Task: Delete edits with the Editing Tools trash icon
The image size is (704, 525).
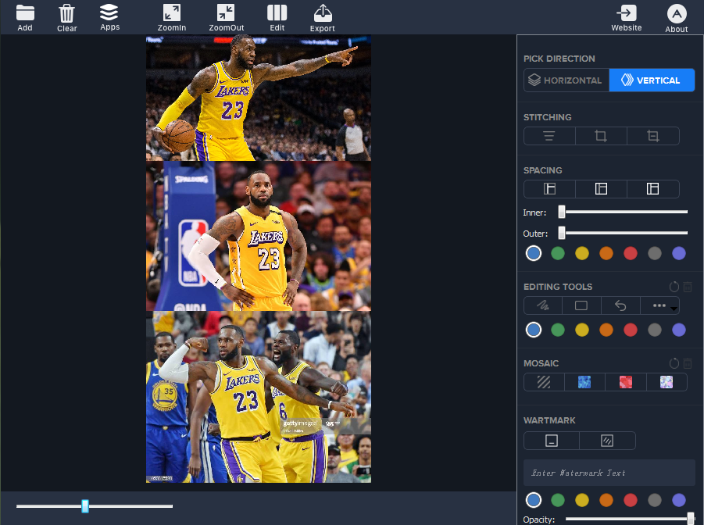Action: [x=688, y=287]
